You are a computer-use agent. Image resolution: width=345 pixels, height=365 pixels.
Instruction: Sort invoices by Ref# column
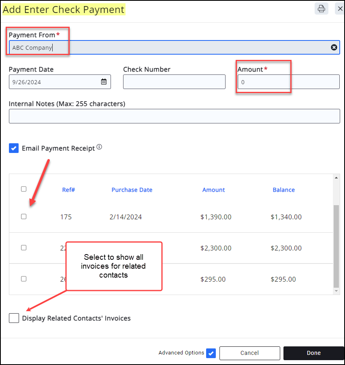68,190
